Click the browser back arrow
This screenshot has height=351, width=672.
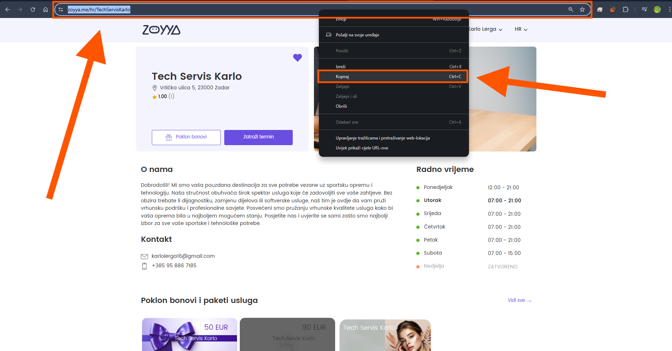click(7, 10)
